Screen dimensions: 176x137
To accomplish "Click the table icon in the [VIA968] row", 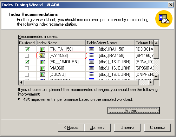I will pyautogui.click(x=91, y=68).
